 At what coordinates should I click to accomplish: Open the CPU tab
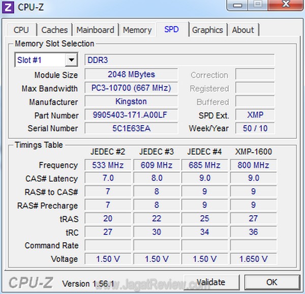coord(21,30)
